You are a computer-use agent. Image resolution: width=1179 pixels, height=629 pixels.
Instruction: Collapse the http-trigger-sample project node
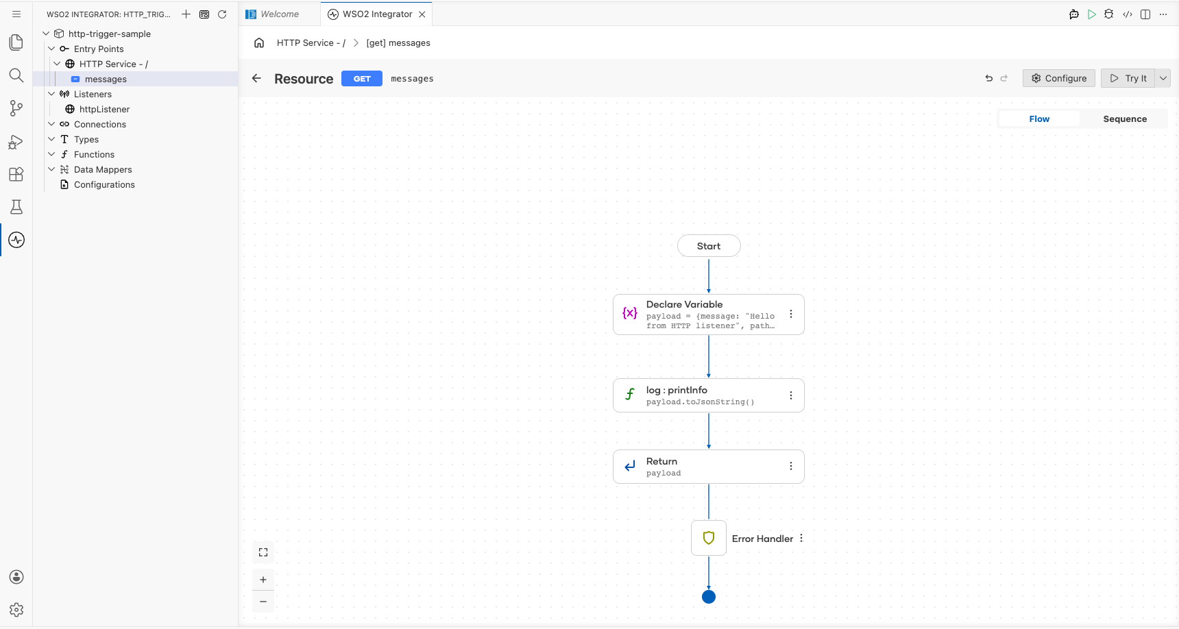[x=46, y=34]
